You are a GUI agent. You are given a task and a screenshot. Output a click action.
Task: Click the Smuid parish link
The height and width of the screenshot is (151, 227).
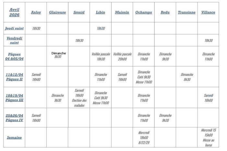click(79, 12)
